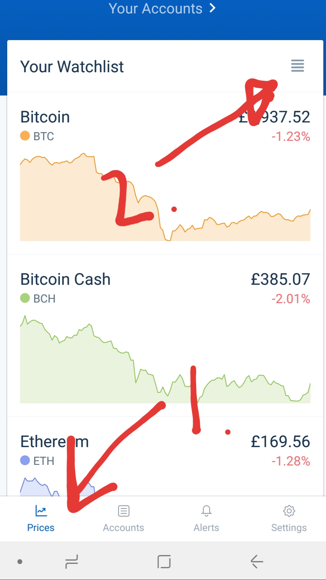This screenshot has height=580, width=326.
Task: Open the Accounts list icon
Action: [x=123, y=511]
